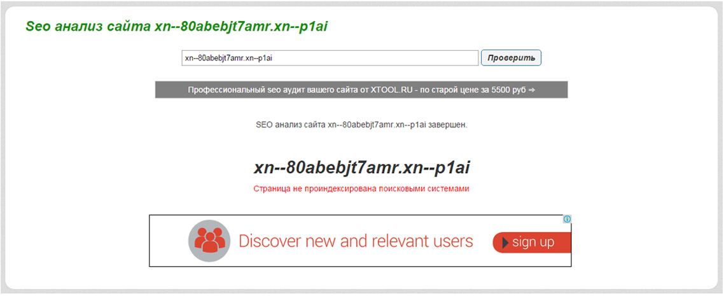Click the large bold domain name heading
Screen dimensions: 724x296
pos(361,168)
